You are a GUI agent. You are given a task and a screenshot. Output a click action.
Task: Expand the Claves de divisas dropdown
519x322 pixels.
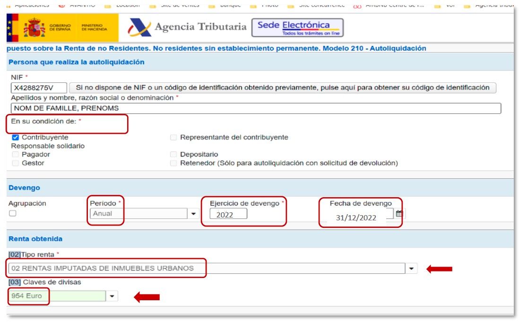point(112,296)
